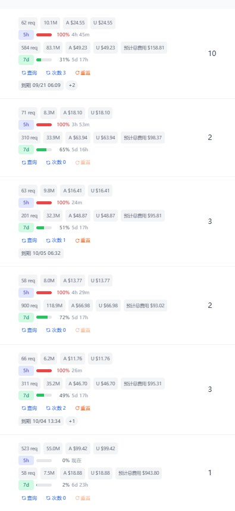This screenshot has width=235, height=511.
Task: Click the 5h window badge showing 24m
Action: [x=26, y=202]
